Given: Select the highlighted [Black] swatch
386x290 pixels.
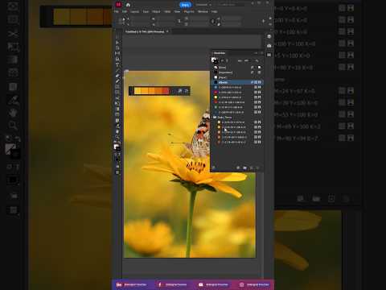Looking at the screenshot, I should (x=237, y=82).
